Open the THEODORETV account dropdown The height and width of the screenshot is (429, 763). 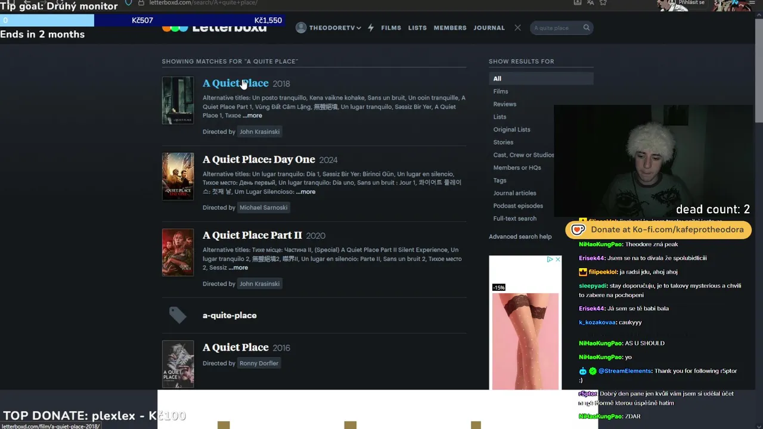click(334, 28)
